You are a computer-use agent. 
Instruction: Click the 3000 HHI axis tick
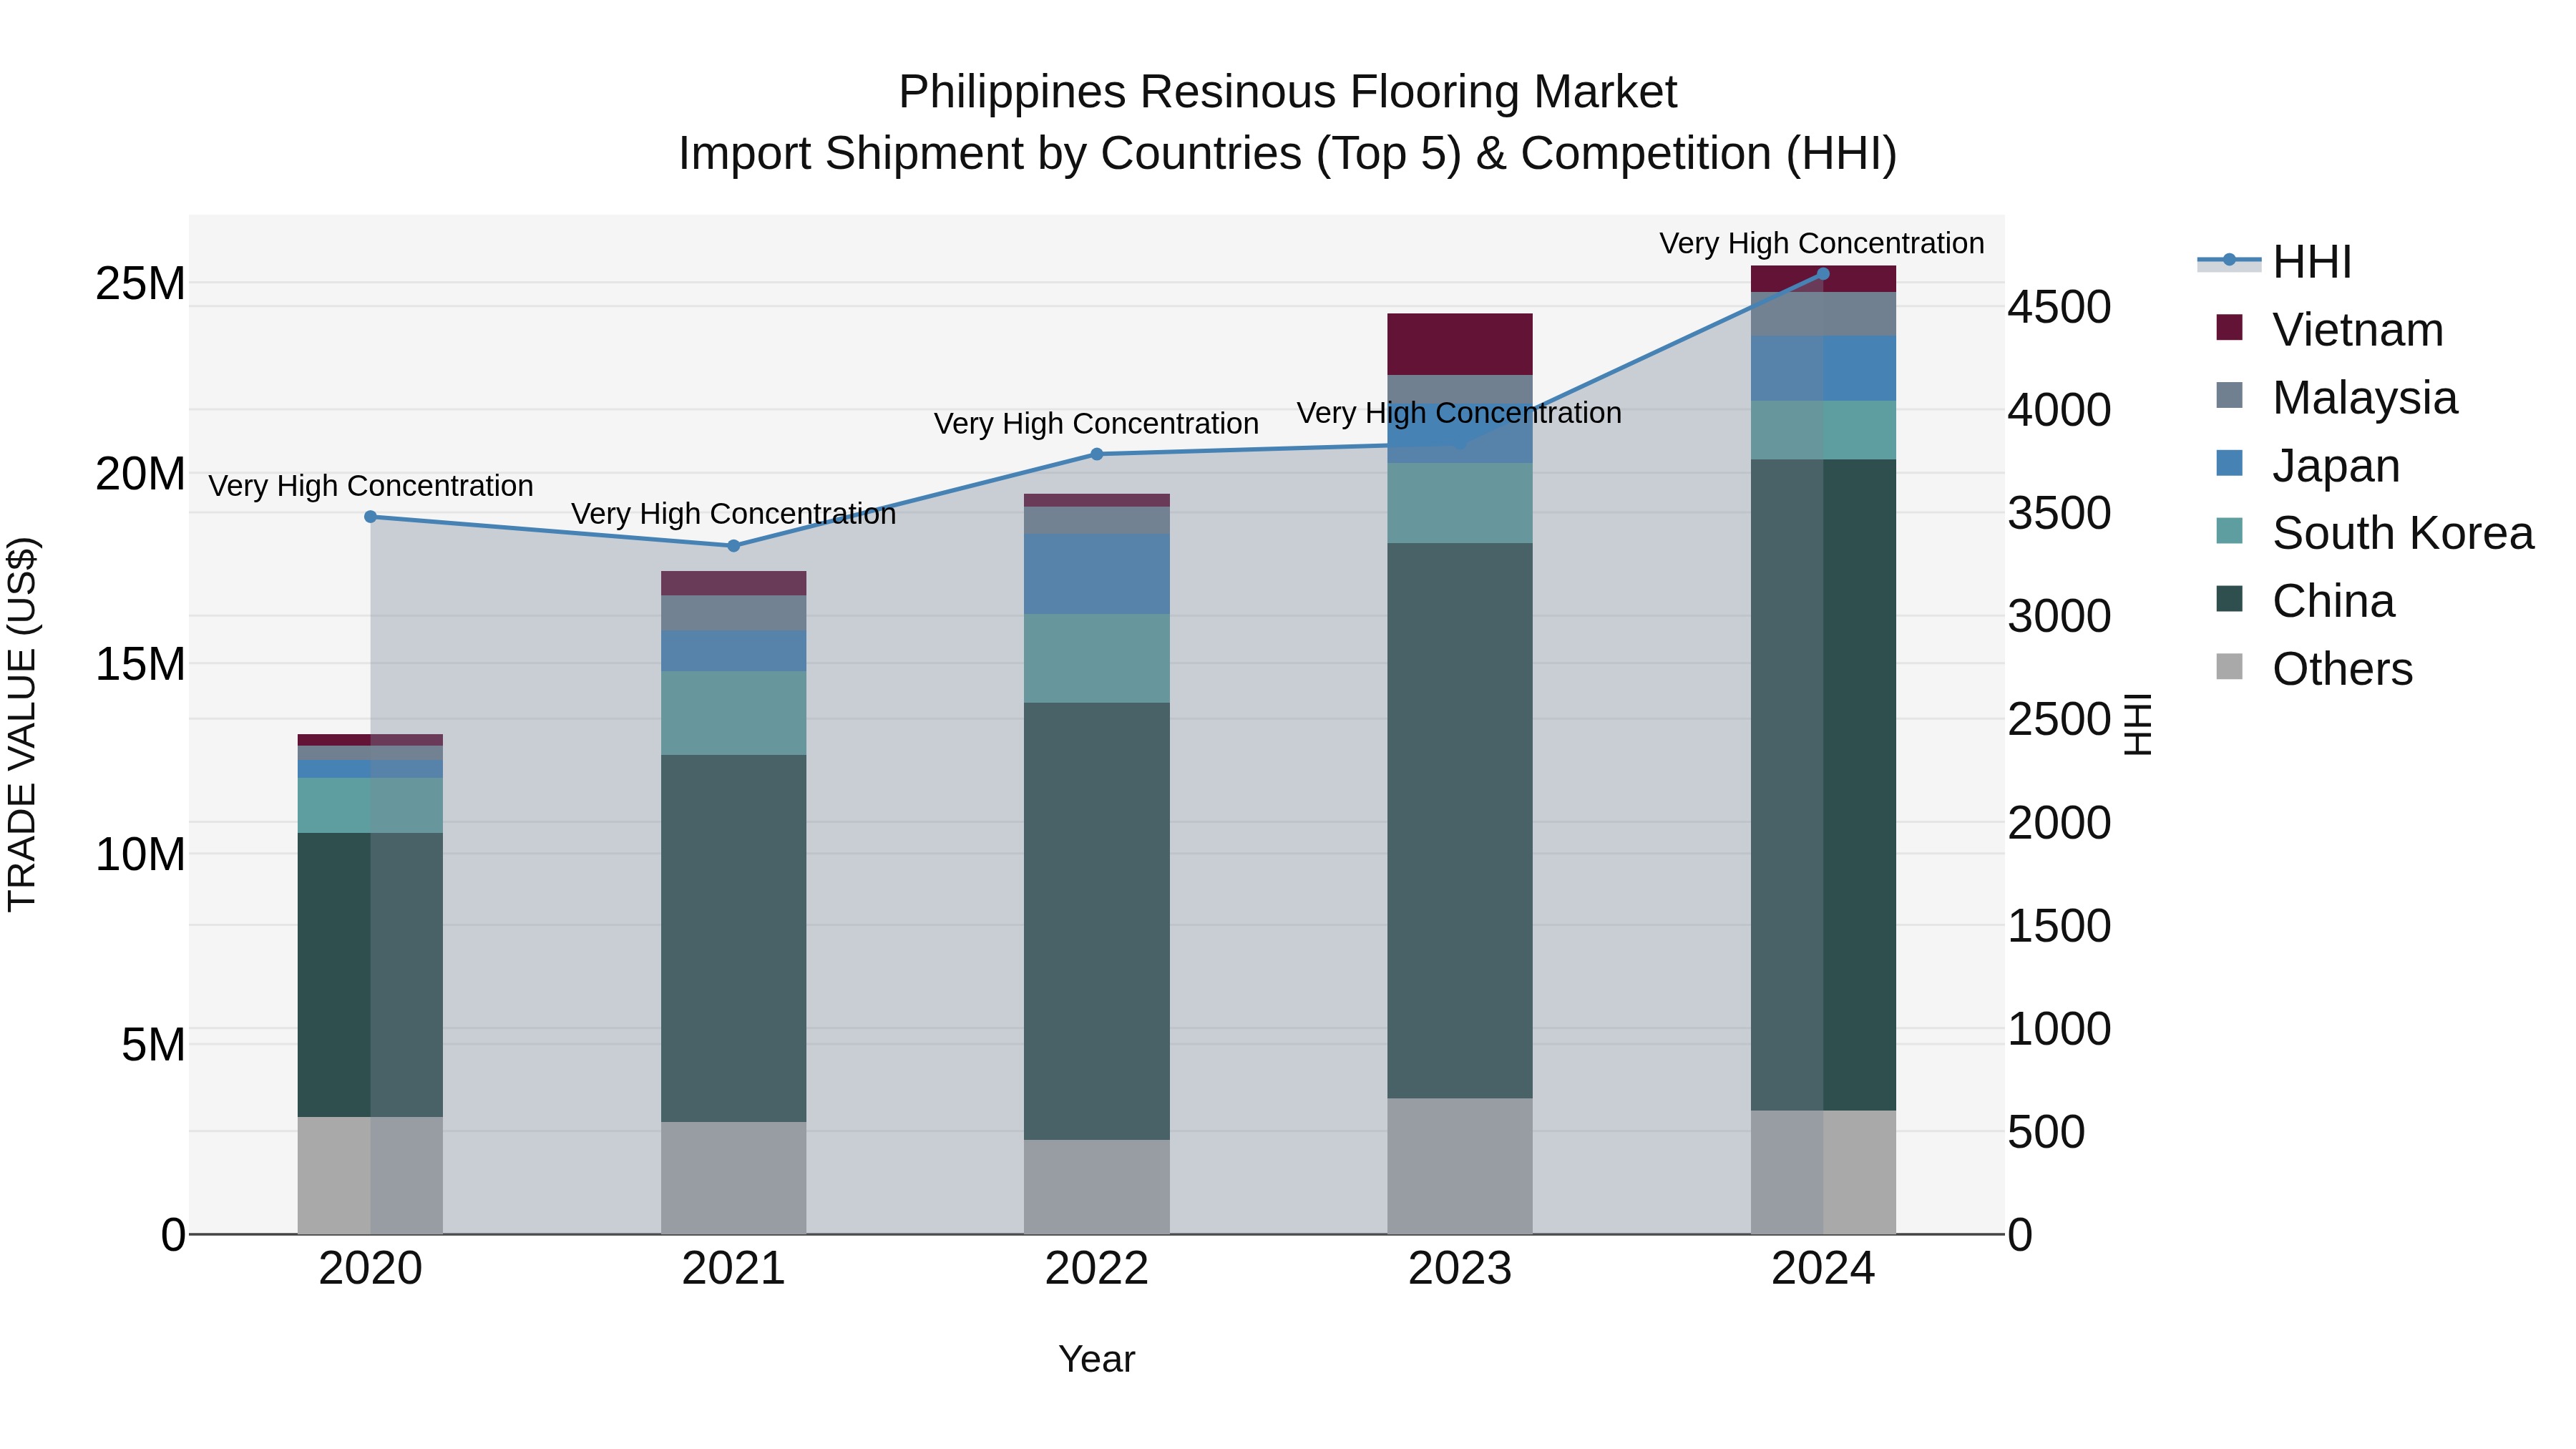[2059, 616]
